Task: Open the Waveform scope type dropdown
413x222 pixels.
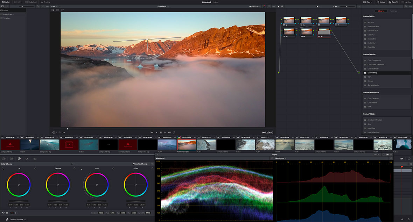Action: coord(161,158)
